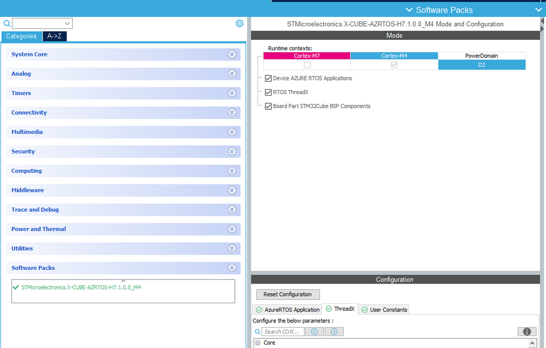This screenshot has width=546, height=348.
Task: Click the search magnifier icon beside category filter
Action: (7, 23)
